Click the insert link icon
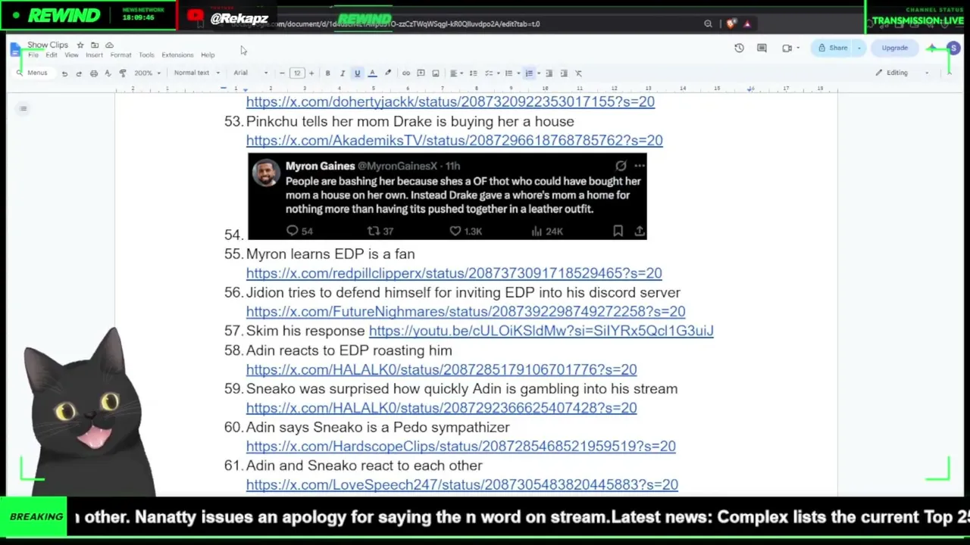The width and height of the screenshot is (970, 545). click(406, 73)
